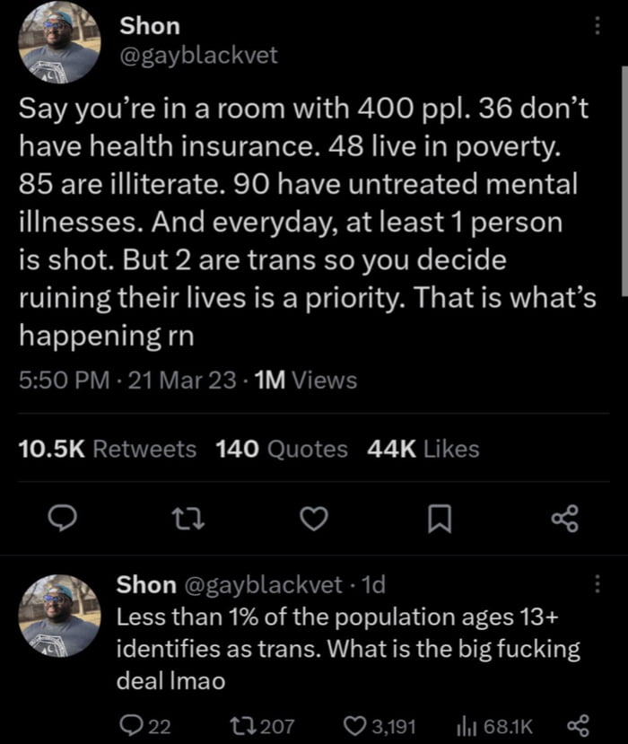628x744 pixels.
Task: Like the main tweet with the heart icon
Action: [x=313, y=519]
